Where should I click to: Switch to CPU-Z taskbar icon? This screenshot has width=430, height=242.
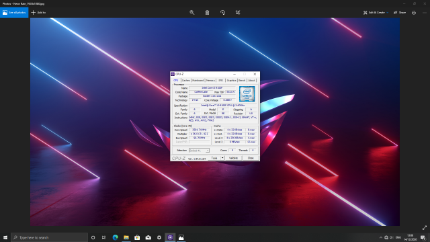(x=170, y=237)
